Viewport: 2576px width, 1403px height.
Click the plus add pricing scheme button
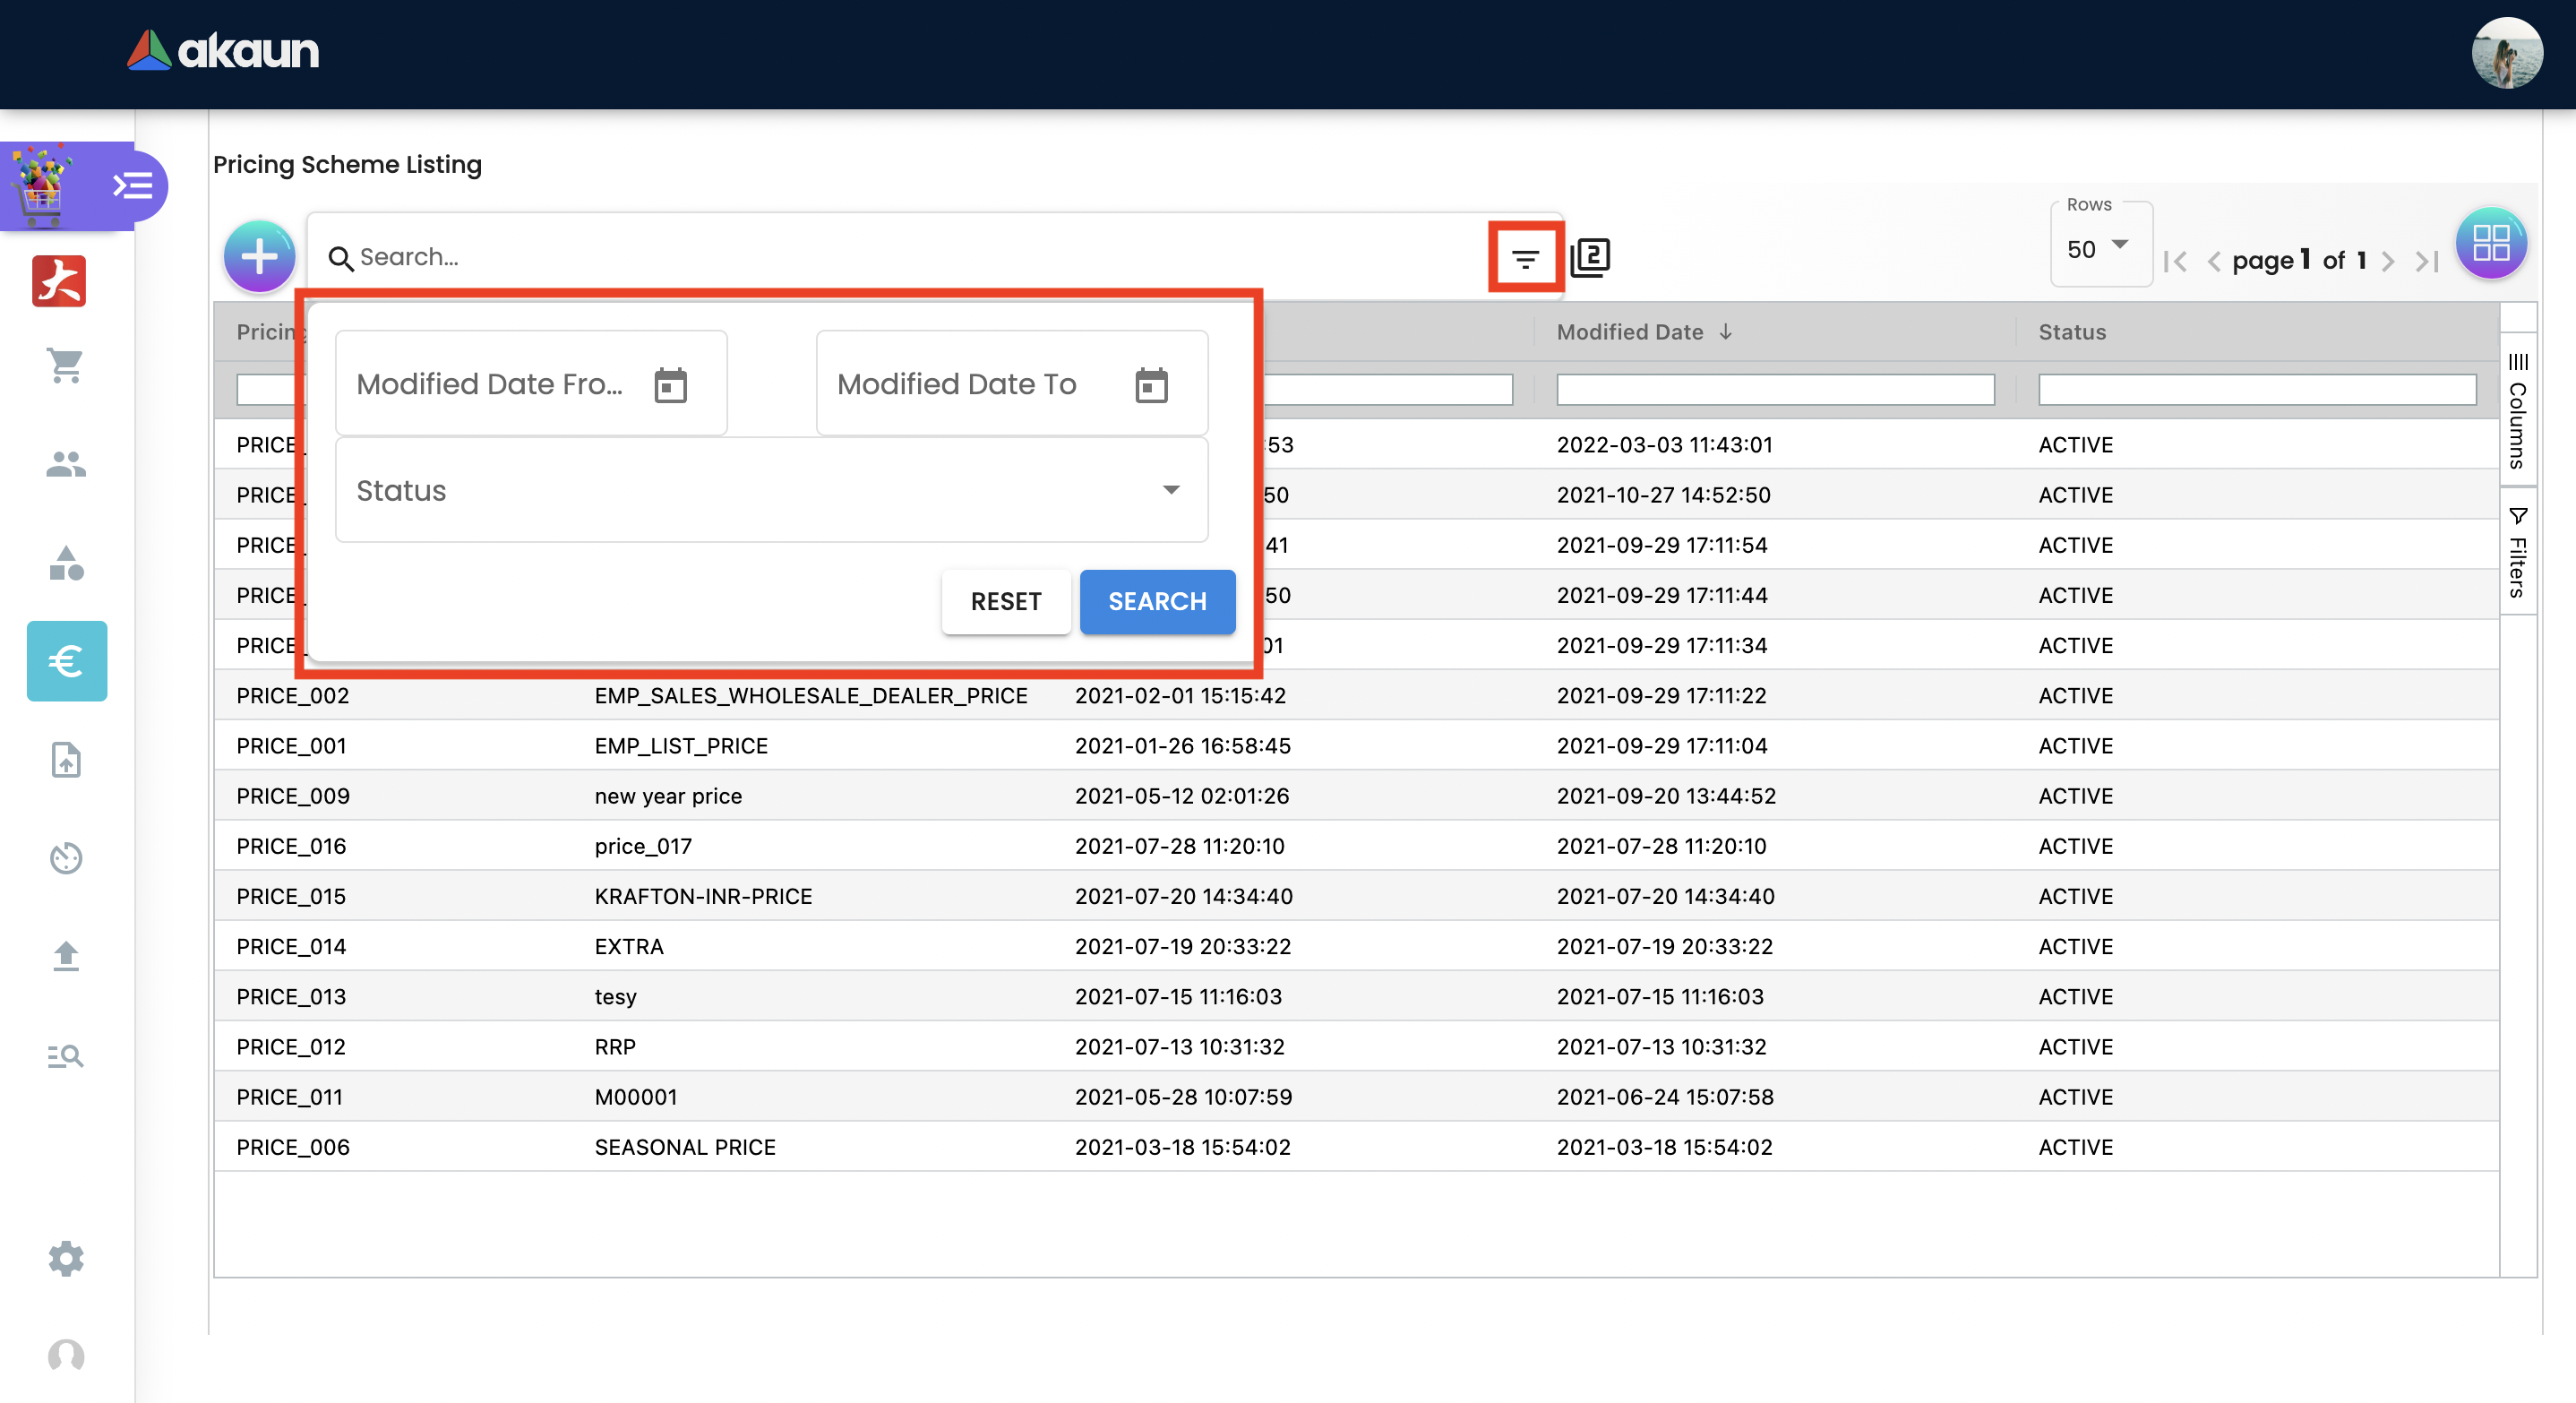coord(259,257)
